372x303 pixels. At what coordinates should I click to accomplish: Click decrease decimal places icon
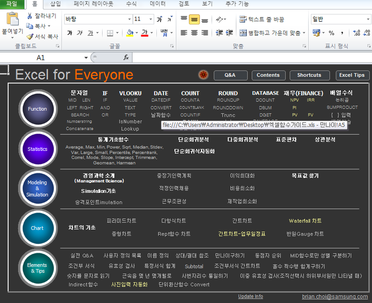tap(367, 33)
